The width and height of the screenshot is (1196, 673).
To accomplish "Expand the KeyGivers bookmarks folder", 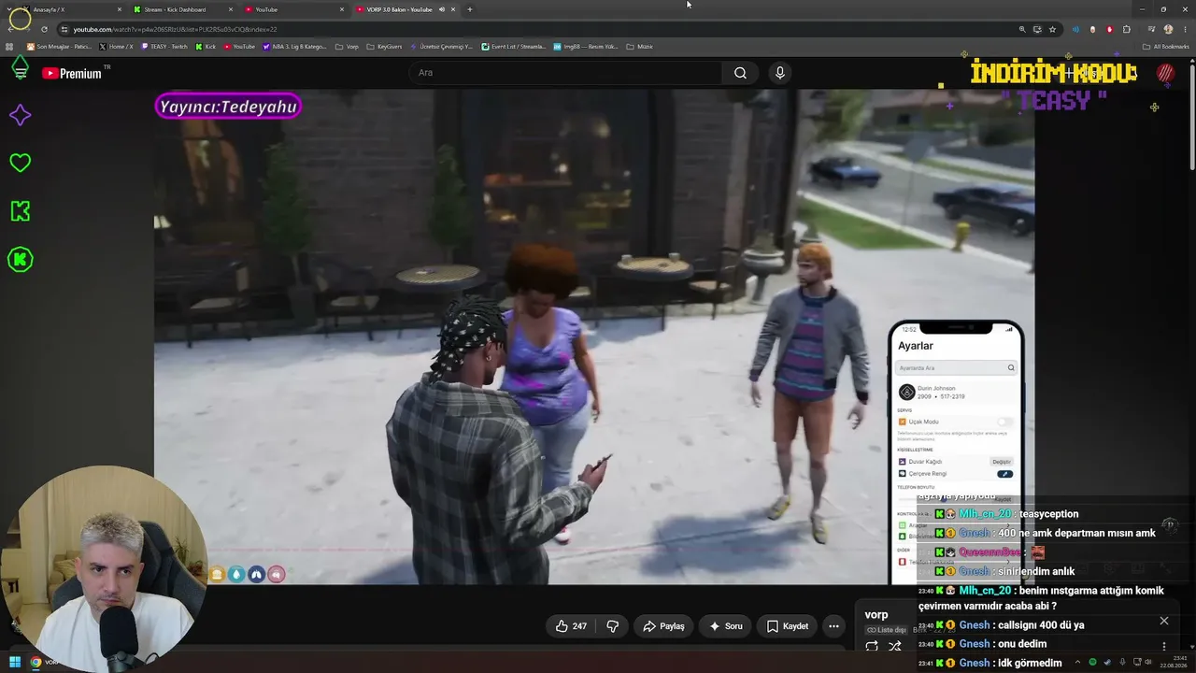I will pyautogui.click(x=384, y=47).
